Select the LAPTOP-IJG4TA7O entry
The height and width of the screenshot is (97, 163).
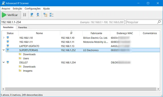pos(29,46)
